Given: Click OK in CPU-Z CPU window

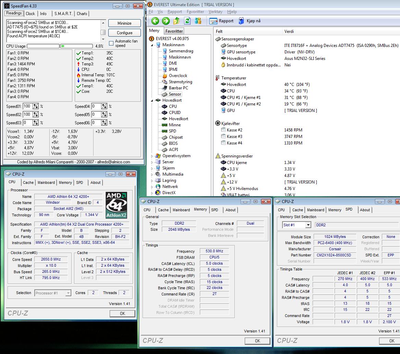Looking at the screenshot, I should [122, 314].
